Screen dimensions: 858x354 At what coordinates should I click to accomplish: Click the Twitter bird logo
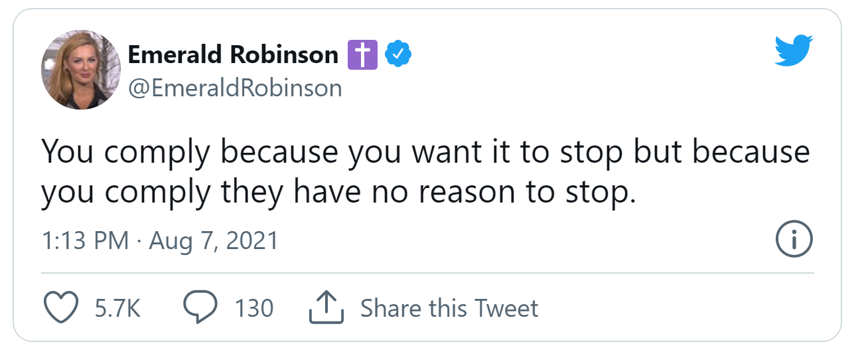click(x=794, y=50)
